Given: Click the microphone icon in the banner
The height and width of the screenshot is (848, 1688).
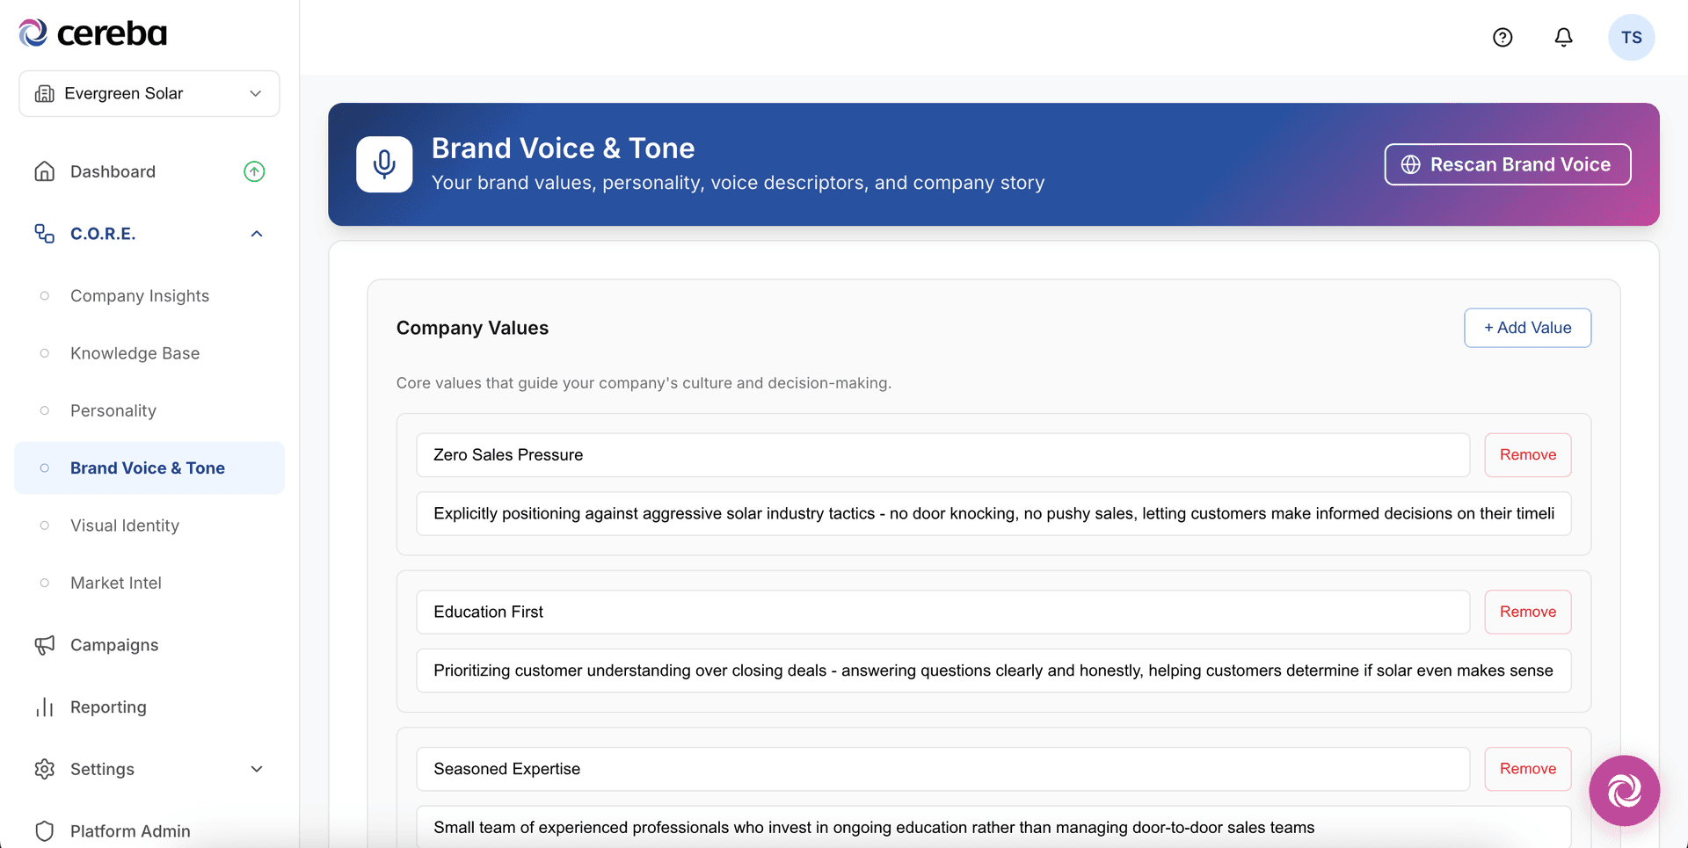Looking at the screenshot, I should tap(384, 164).
